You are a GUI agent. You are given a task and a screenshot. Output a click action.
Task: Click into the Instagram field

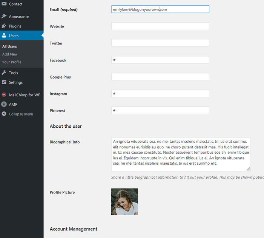click(160, 93)
